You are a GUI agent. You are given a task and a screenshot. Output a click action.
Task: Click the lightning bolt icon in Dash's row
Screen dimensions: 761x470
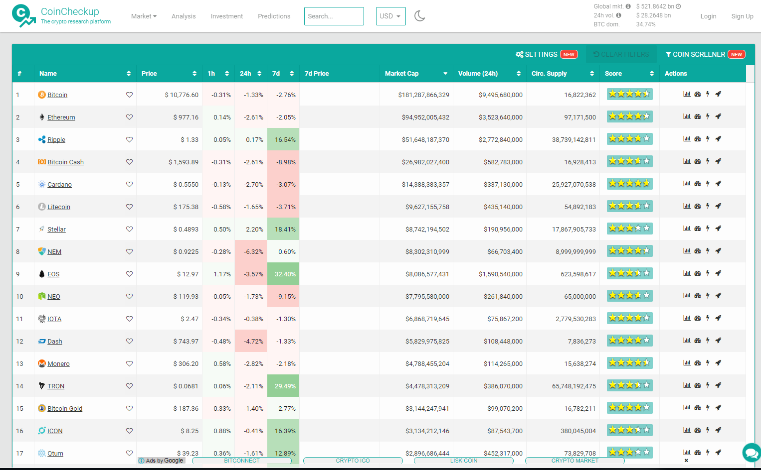pyautogui.click(x=708, y=340)
